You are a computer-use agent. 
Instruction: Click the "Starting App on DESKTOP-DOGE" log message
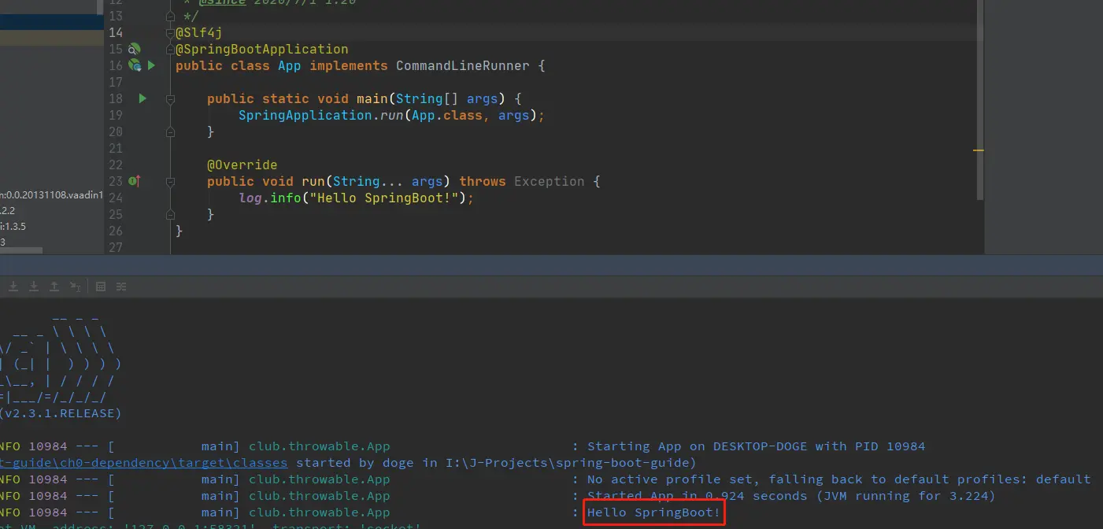pos(756,446)
